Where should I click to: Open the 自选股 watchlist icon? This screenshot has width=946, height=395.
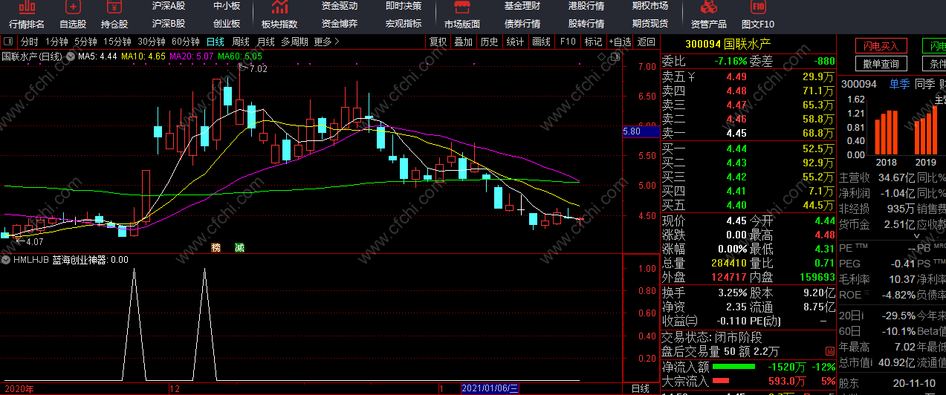[x=73, y=15]
